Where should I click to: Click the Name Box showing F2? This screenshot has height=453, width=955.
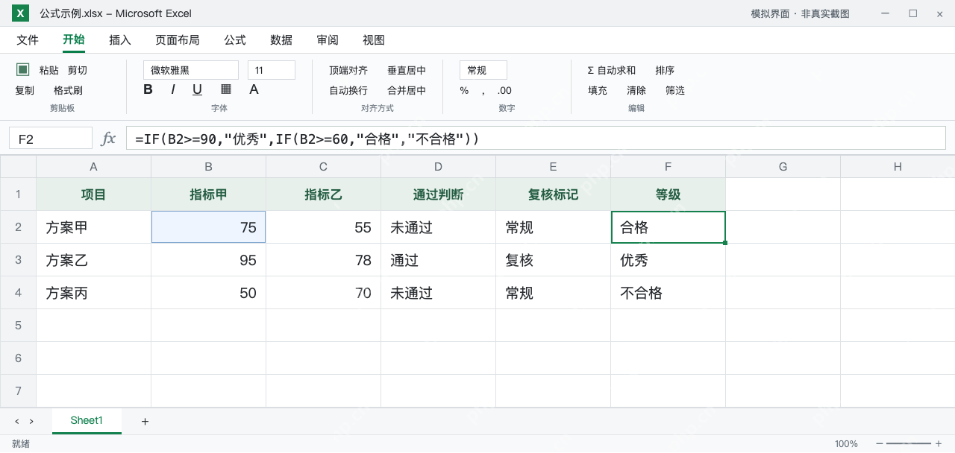[x=51, y=139]
